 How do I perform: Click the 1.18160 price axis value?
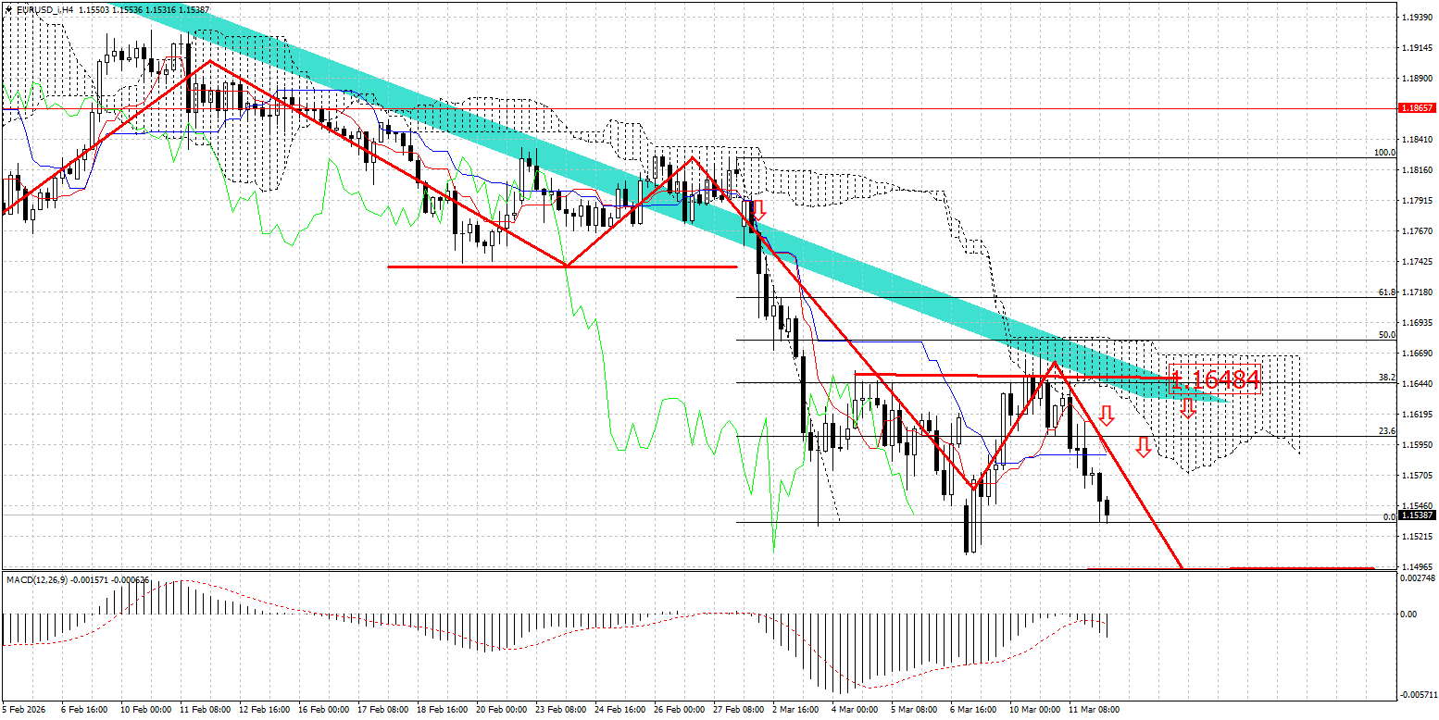coord(1417,170)
